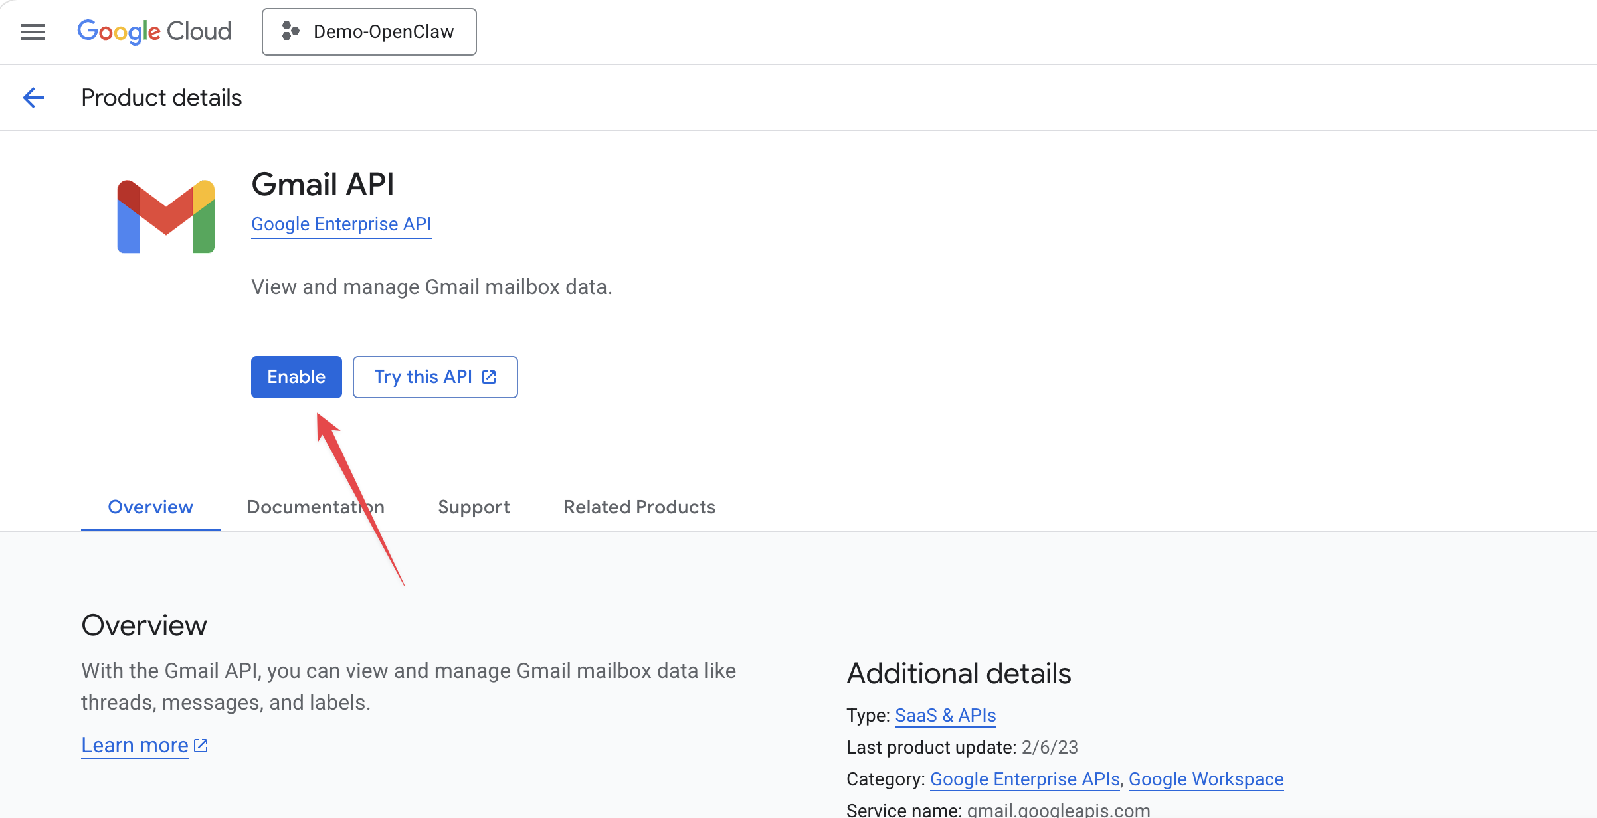This screenshot has width=1597, height=818.
Task: Click the Gmail API product logo
Action: point(165,214)
